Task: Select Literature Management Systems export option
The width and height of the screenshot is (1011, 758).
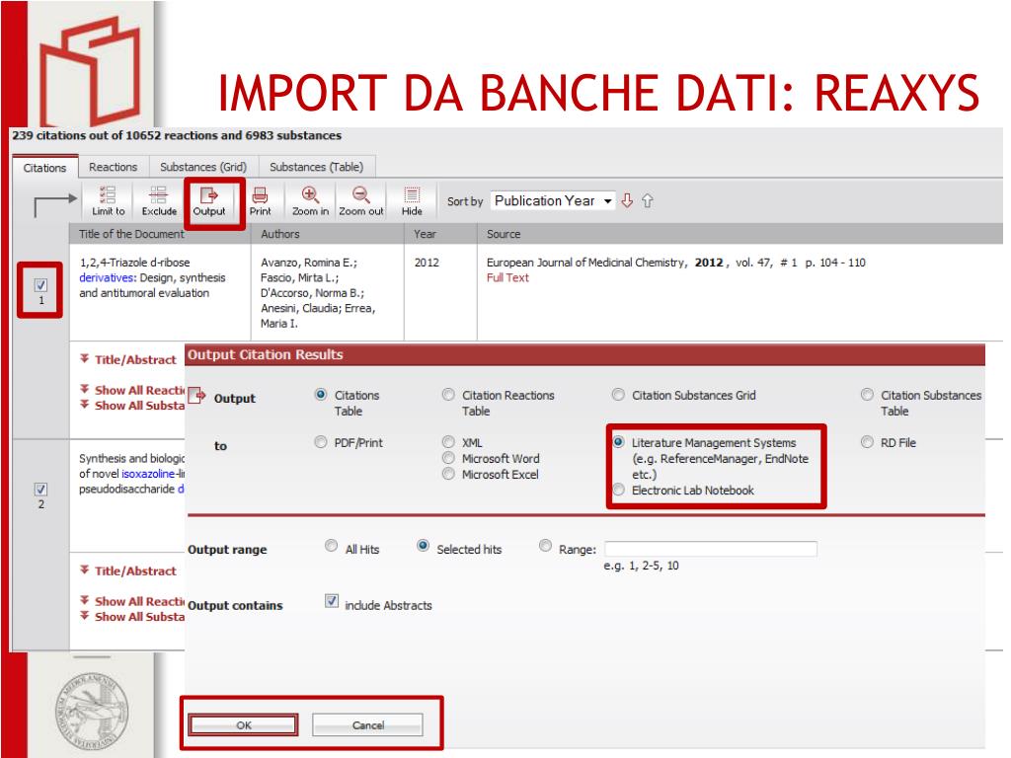Action: click(x=618, y=442)
